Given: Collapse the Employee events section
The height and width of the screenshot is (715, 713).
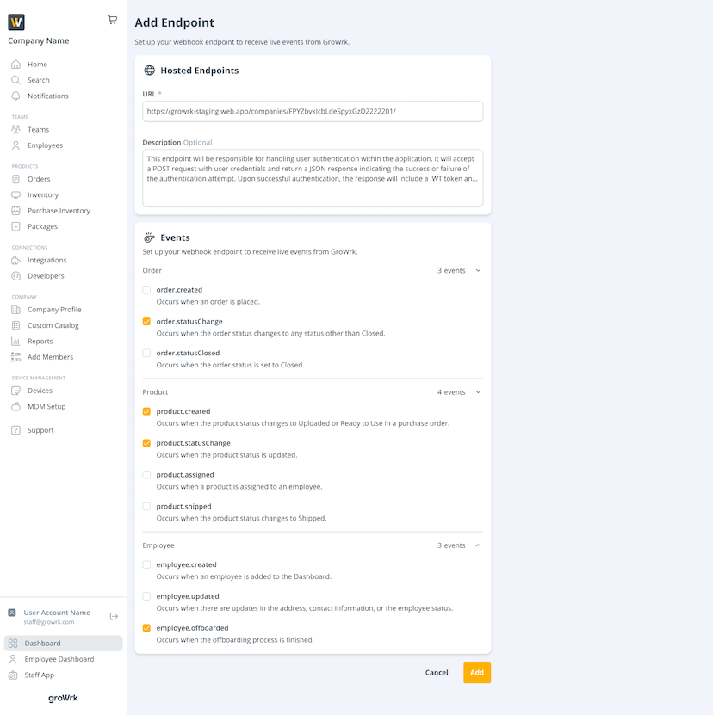Looking at the screenshot, I should coord(478,545).
